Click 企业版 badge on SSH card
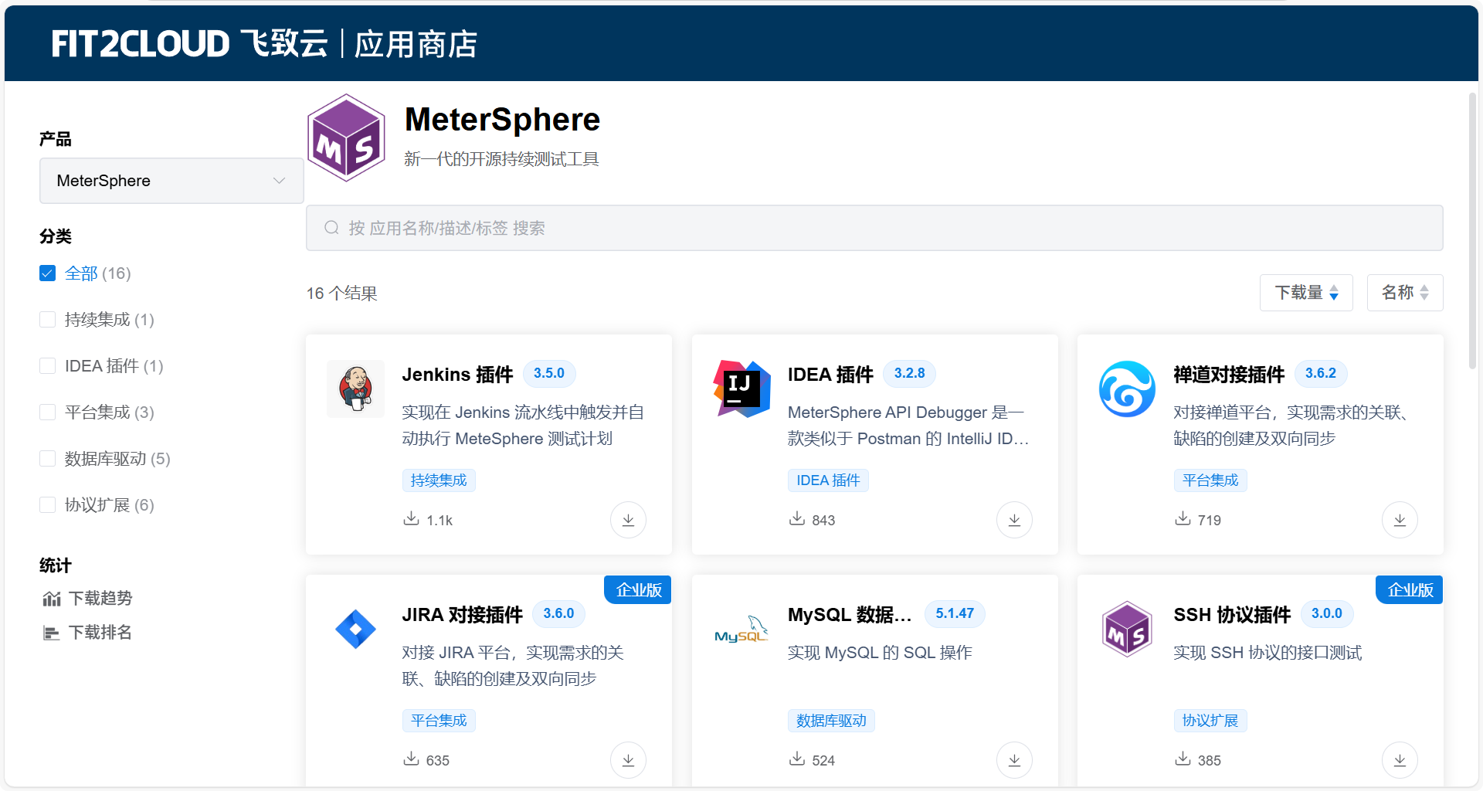 (x=1410, y=590)
